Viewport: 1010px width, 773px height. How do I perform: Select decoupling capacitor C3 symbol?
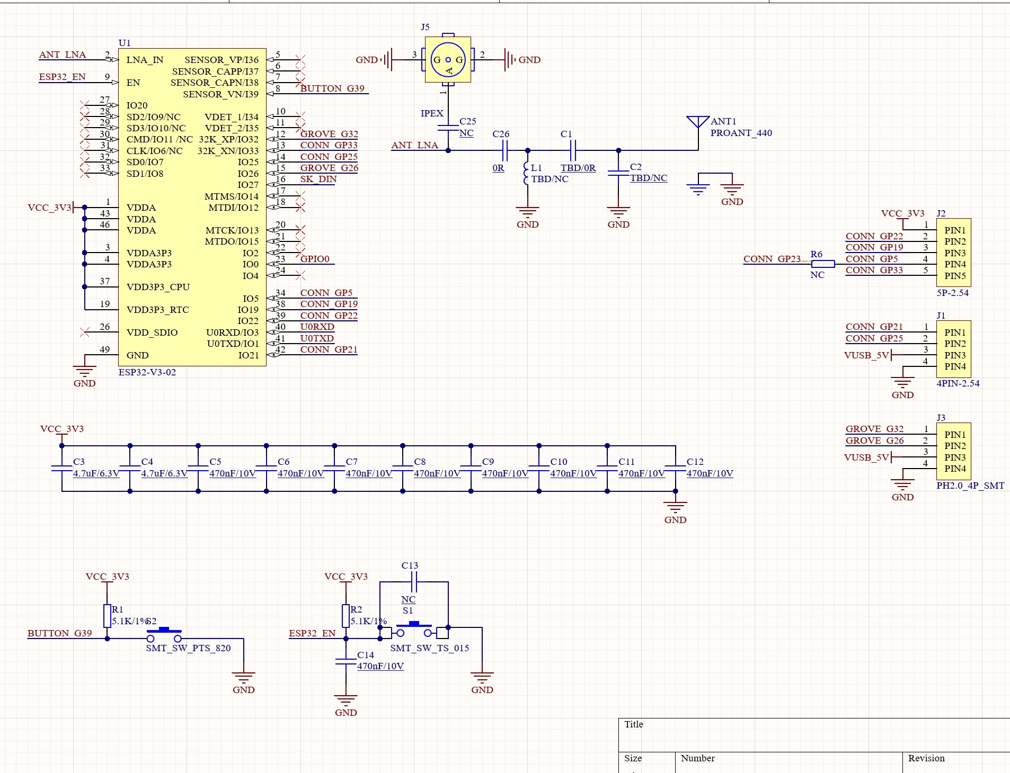coord(62,468)
